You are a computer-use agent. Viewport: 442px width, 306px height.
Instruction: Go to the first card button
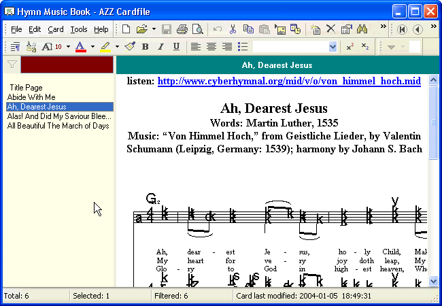point(402,29)
